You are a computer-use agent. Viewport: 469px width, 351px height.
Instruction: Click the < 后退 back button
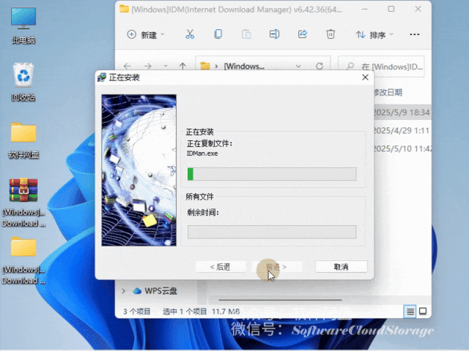[x=221, y=267]
